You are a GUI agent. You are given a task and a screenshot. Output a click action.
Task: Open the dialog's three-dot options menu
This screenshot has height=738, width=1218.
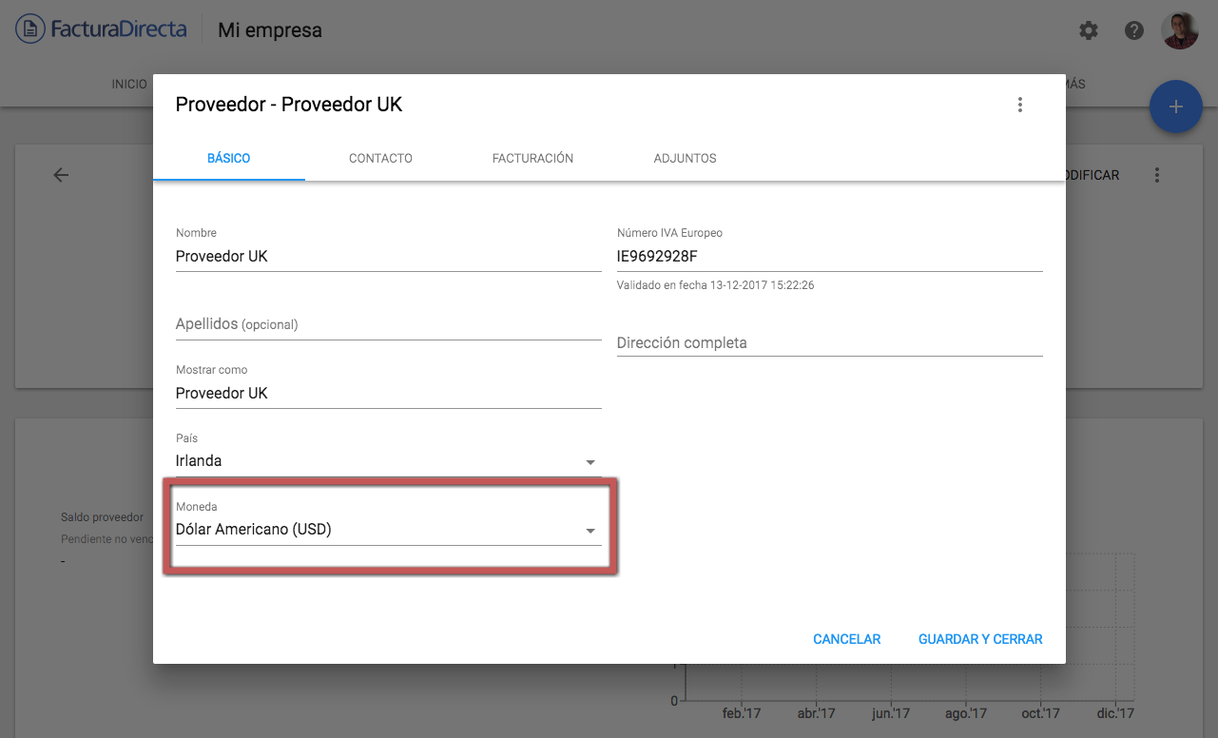(x=1019, y=105)
